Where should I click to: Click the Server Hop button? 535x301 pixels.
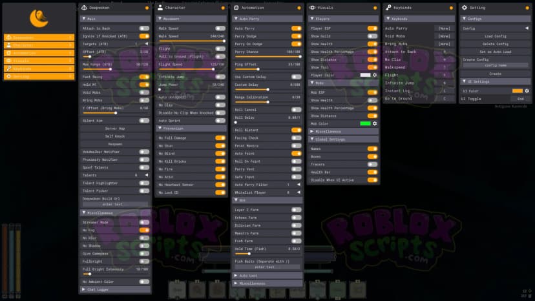click(x=115, y=129)
